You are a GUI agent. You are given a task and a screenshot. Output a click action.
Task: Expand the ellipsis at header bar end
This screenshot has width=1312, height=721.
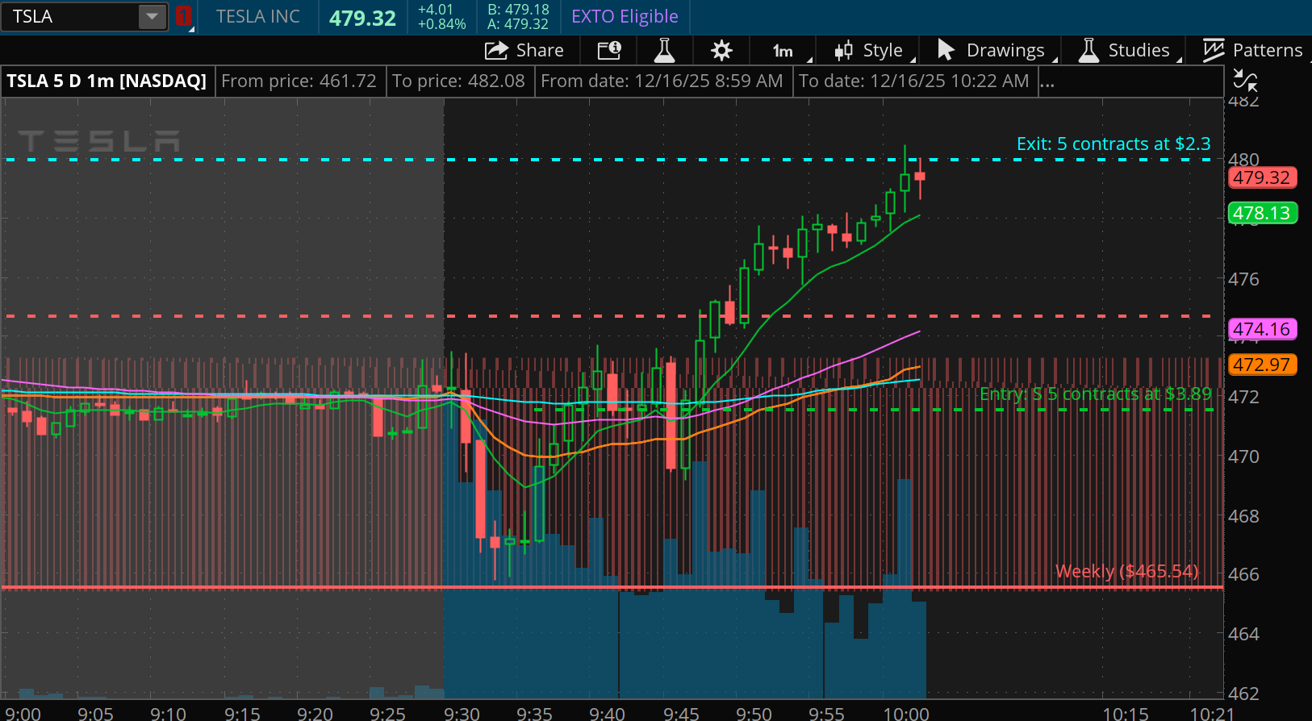click(1047, 81)
